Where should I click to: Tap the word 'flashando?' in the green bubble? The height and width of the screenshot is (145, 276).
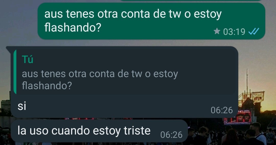(x=73, y=27)
